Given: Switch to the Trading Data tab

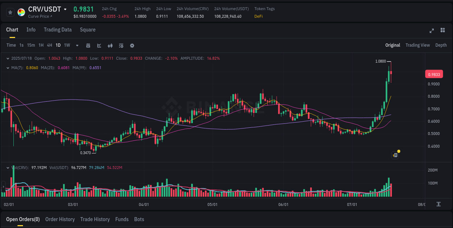Looking at the screenshot, I should tap(58, 30).
